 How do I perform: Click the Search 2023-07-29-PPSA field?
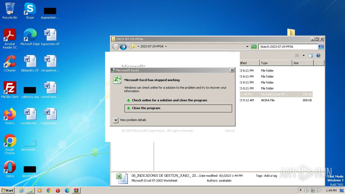tap(288, 47)
